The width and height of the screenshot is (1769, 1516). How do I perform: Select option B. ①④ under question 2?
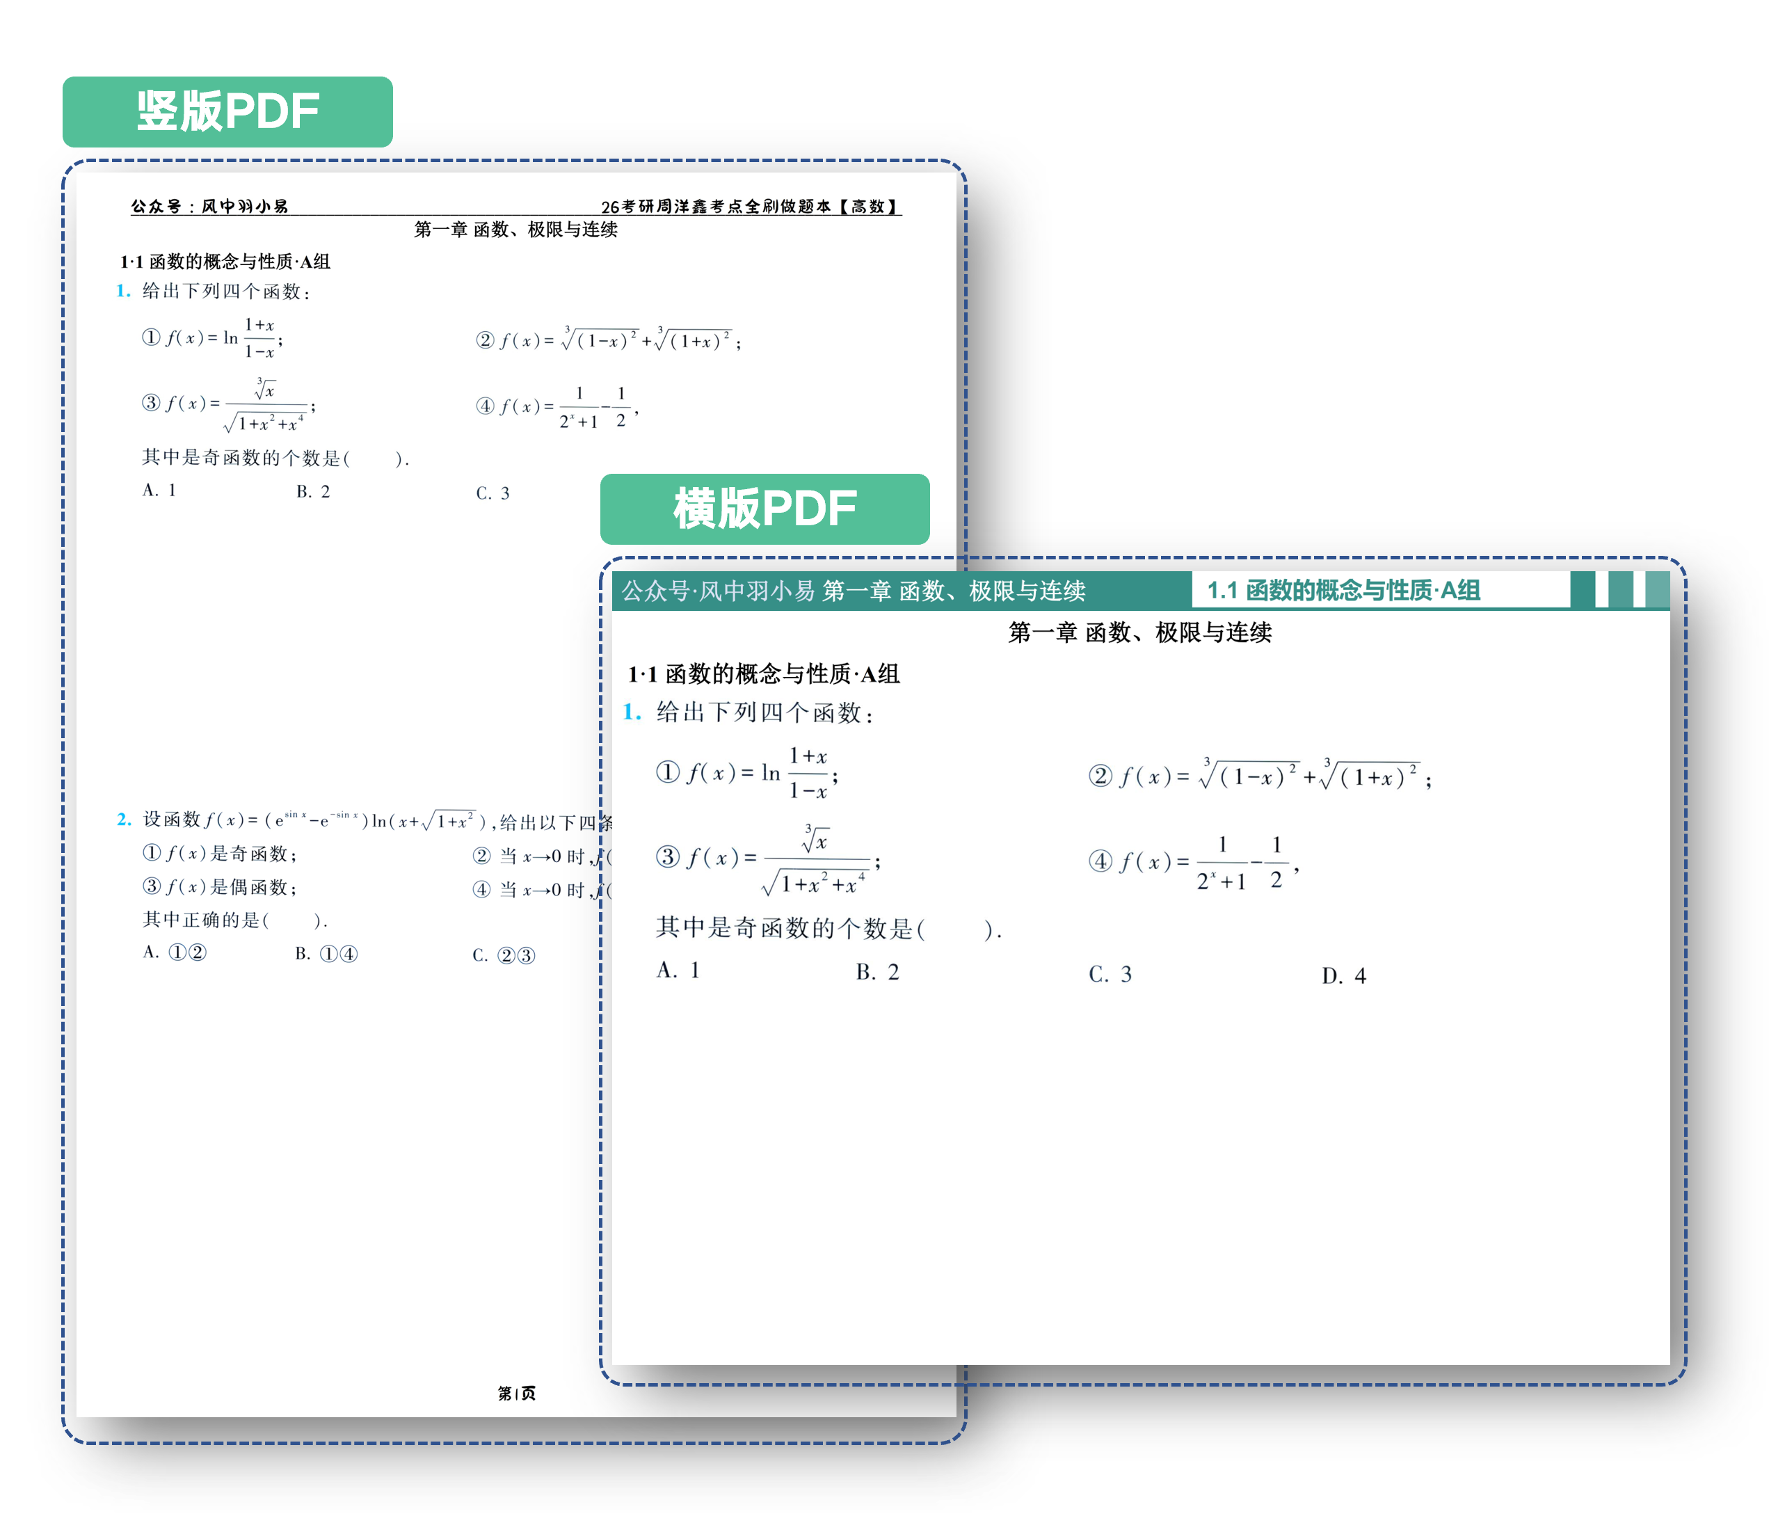point(326,954)
